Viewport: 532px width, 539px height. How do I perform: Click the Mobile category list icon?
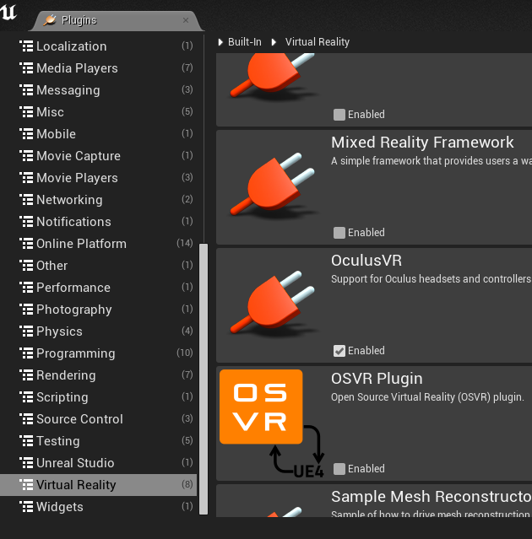coord(26,134)
